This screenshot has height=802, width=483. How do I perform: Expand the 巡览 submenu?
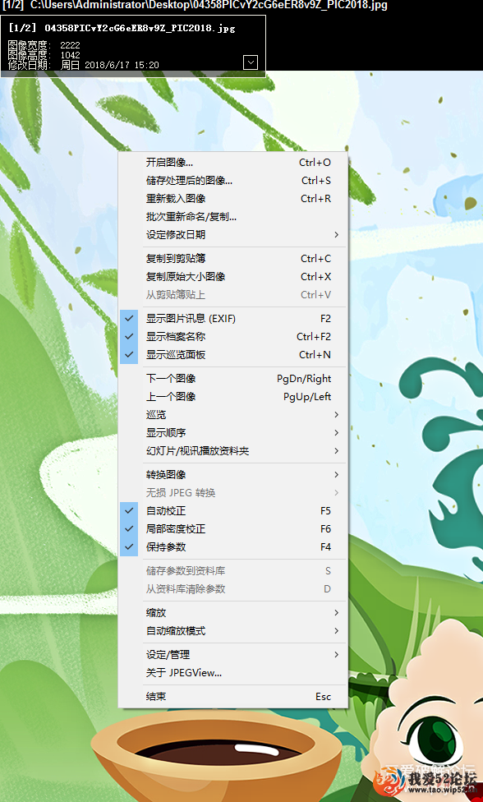point(233,415)
